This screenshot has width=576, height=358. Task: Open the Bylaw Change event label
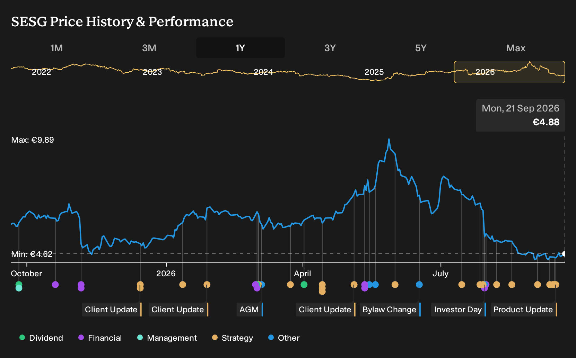390,310
